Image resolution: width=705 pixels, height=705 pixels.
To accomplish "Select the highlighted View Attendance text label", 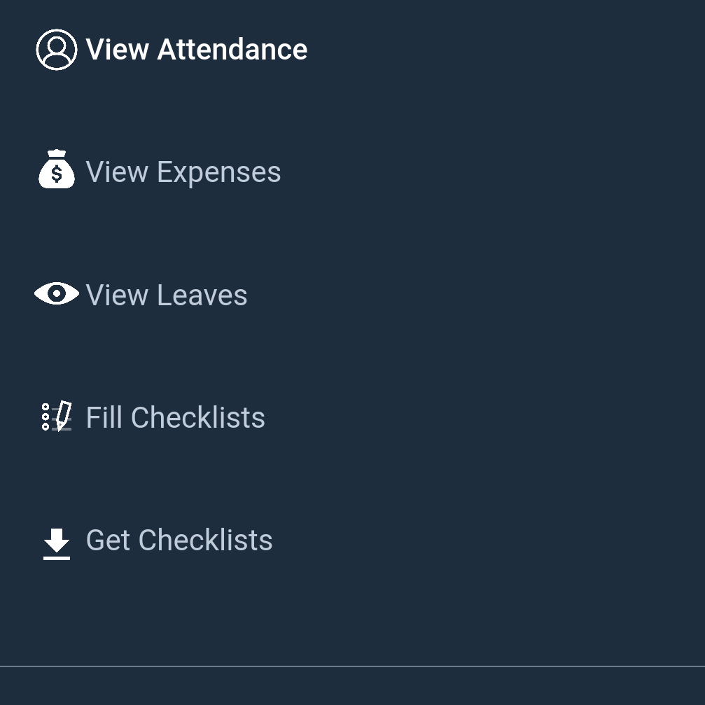I will pos(197,50).
